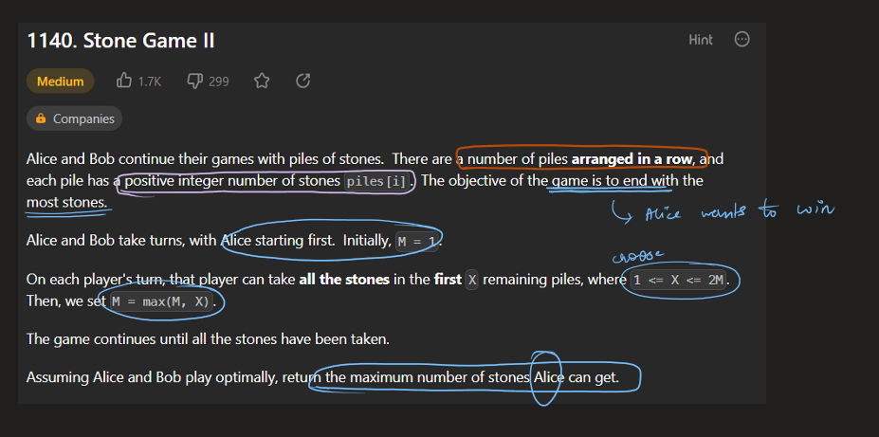The image size is (879, 437).
Task: Click the lock icon beside Companies
Action: click(x=41, y=119)
